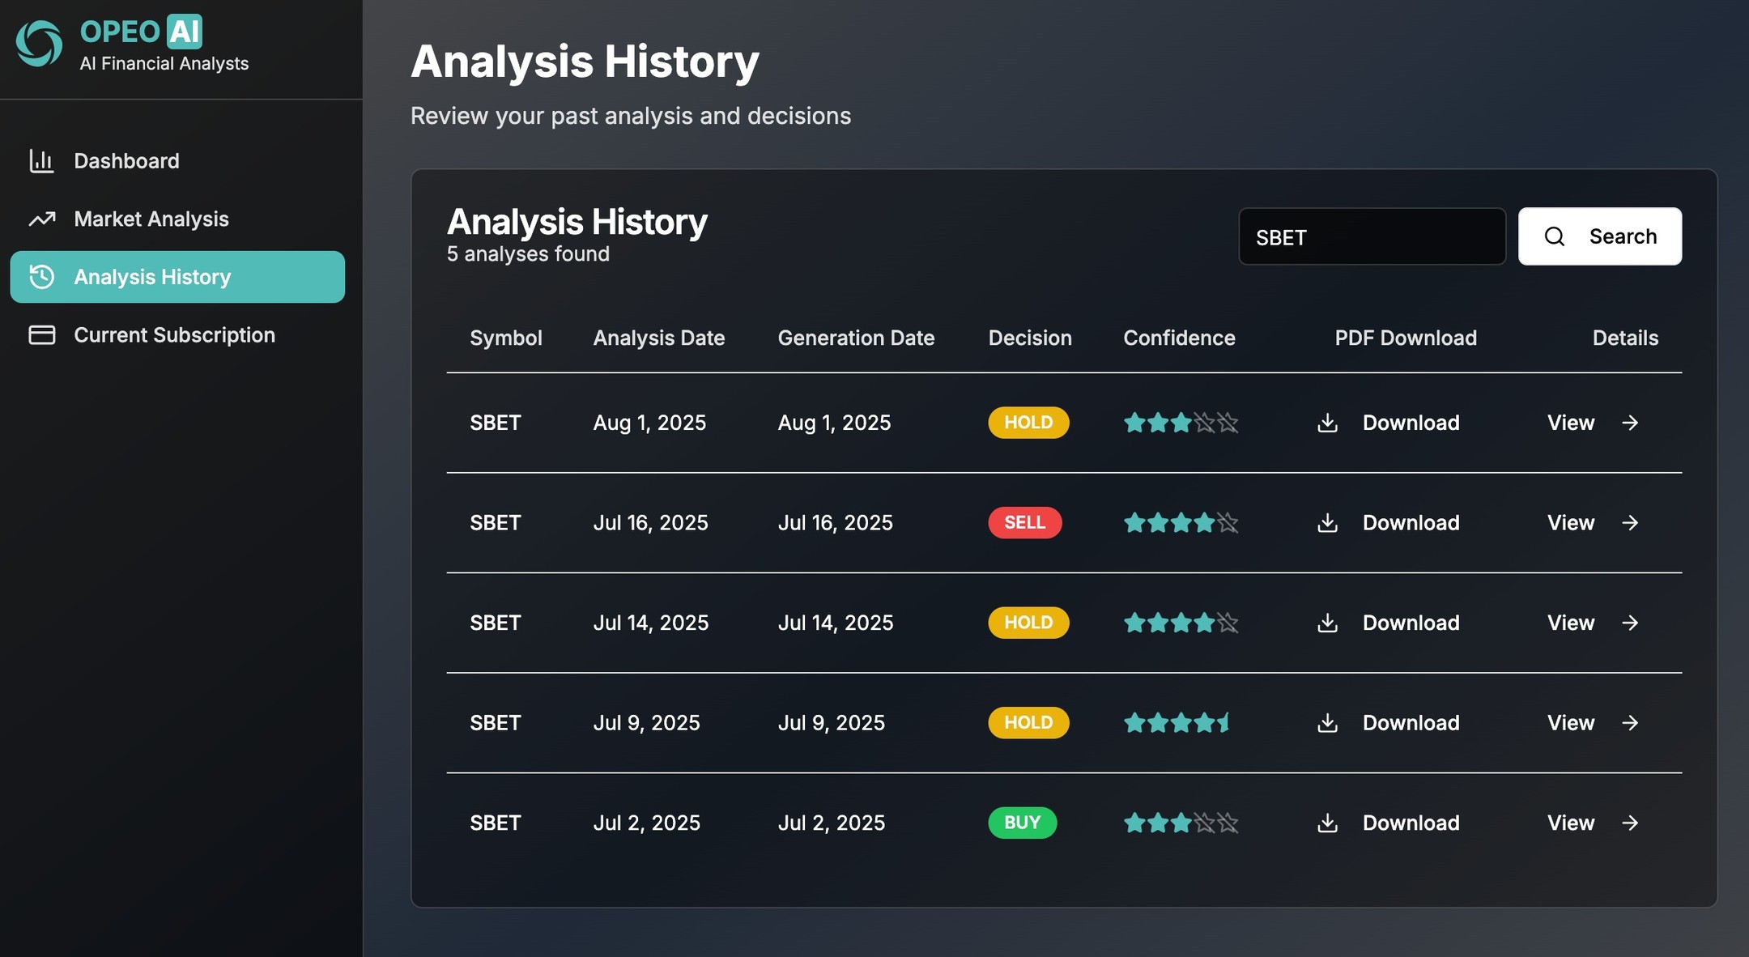This screenshot has height=957, width=1749.
Task: Click the Current Subscription card icon
Action: (42, 335)
